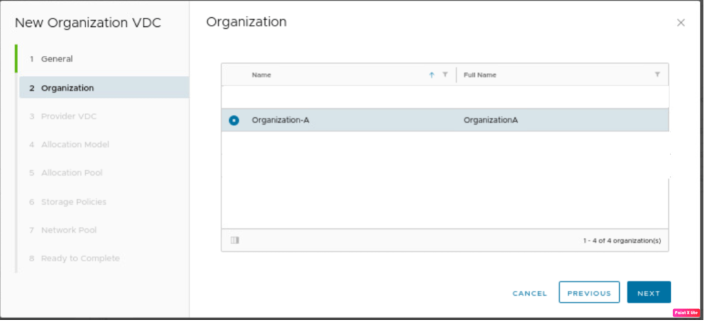Toggle the column chooser icon below the grid

click(x=235, y=240)
